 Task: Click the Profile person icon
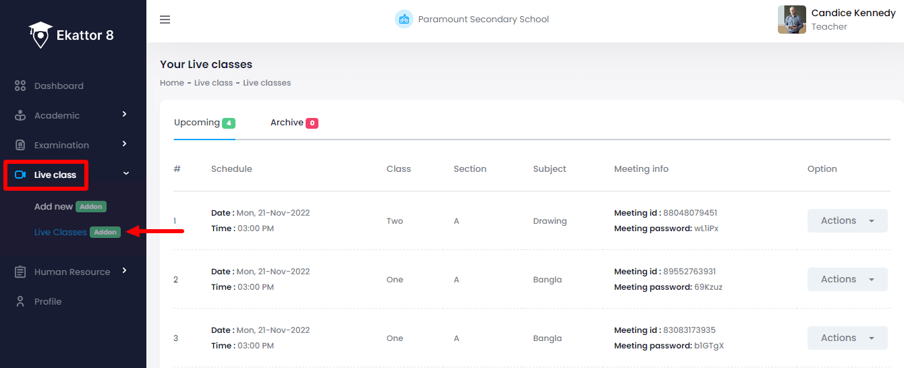coord(20,302)
